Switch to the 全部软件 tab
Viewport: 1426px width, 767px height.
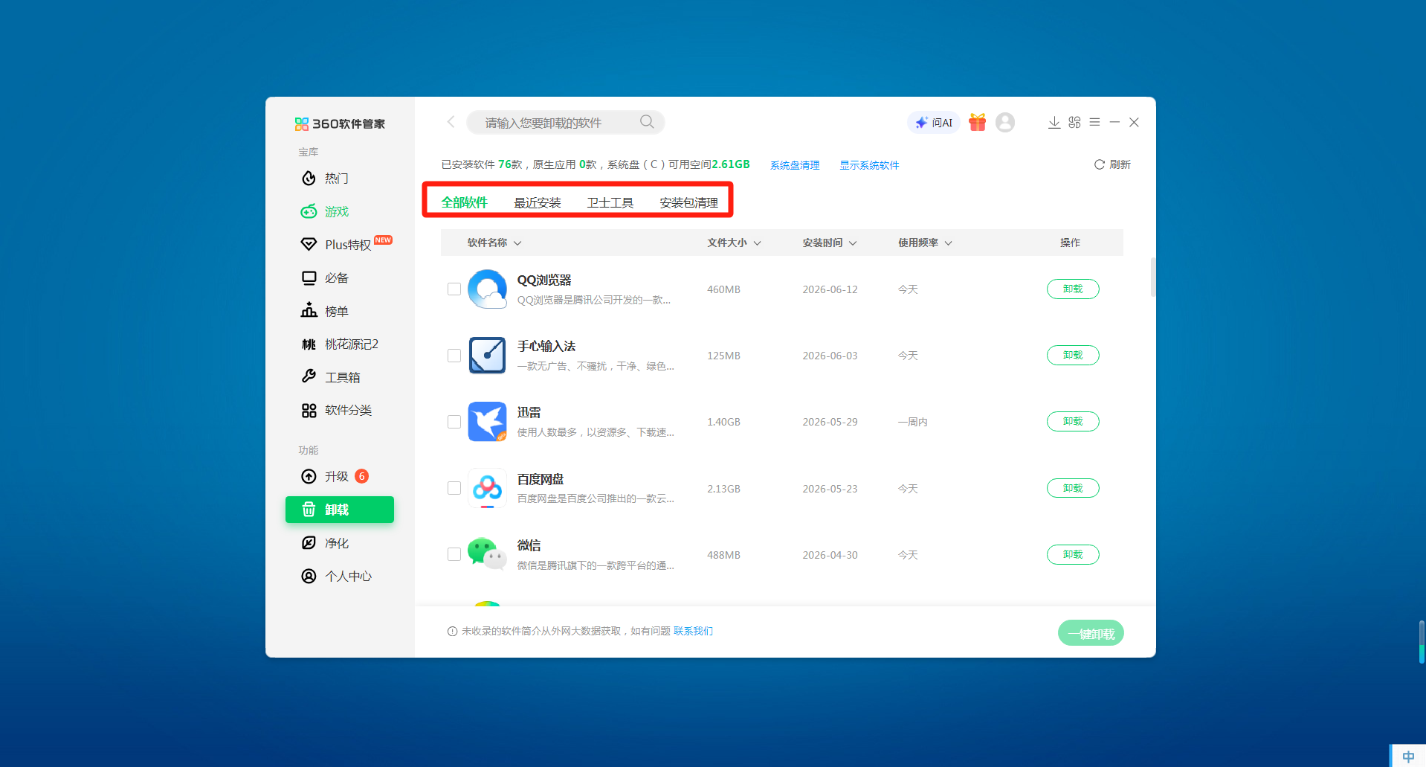pyautogui.click(x=465, y=202)
